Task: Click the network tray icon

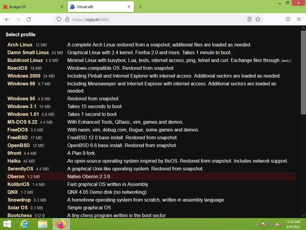Action: point(271,224)
